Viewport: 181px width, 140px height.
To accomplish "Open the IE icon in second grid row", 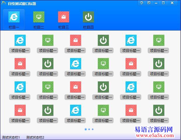I will [x=76, y=64].
